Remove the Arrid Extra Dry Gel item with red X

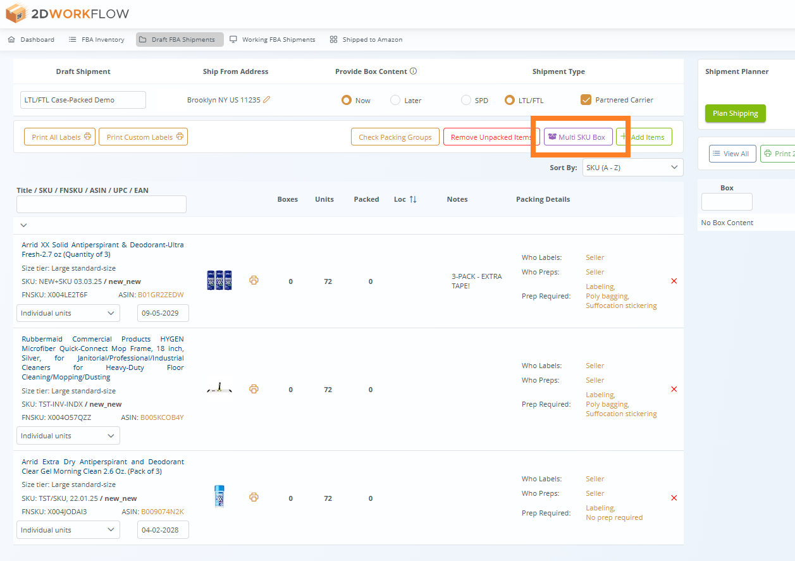[674, 498]
